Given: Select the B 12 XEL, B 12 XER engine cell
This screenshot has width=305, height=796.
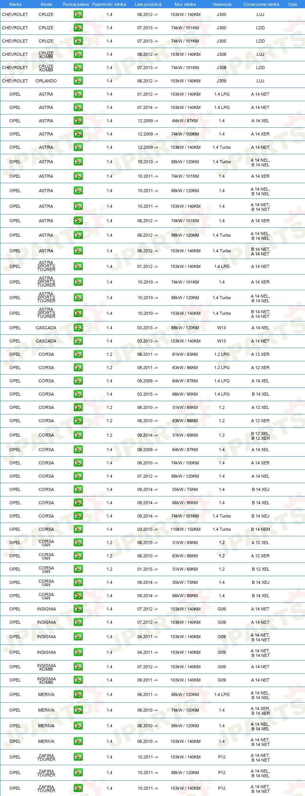Looking at the screenshot, I should point(261,436).
